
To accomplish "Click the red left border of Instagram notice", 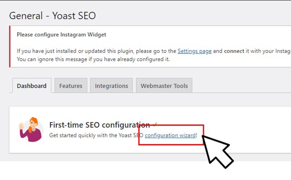I will tap(10, 47).
